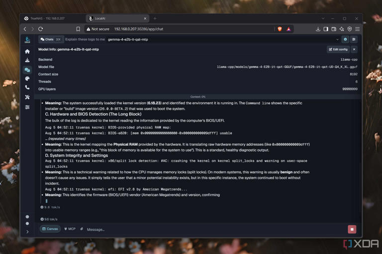Image resolution: width=382 pixels, height=254 pixels.
Task: Click the lower sidebar gear icon
Action: pyautogui.click(x=27, y=223)
